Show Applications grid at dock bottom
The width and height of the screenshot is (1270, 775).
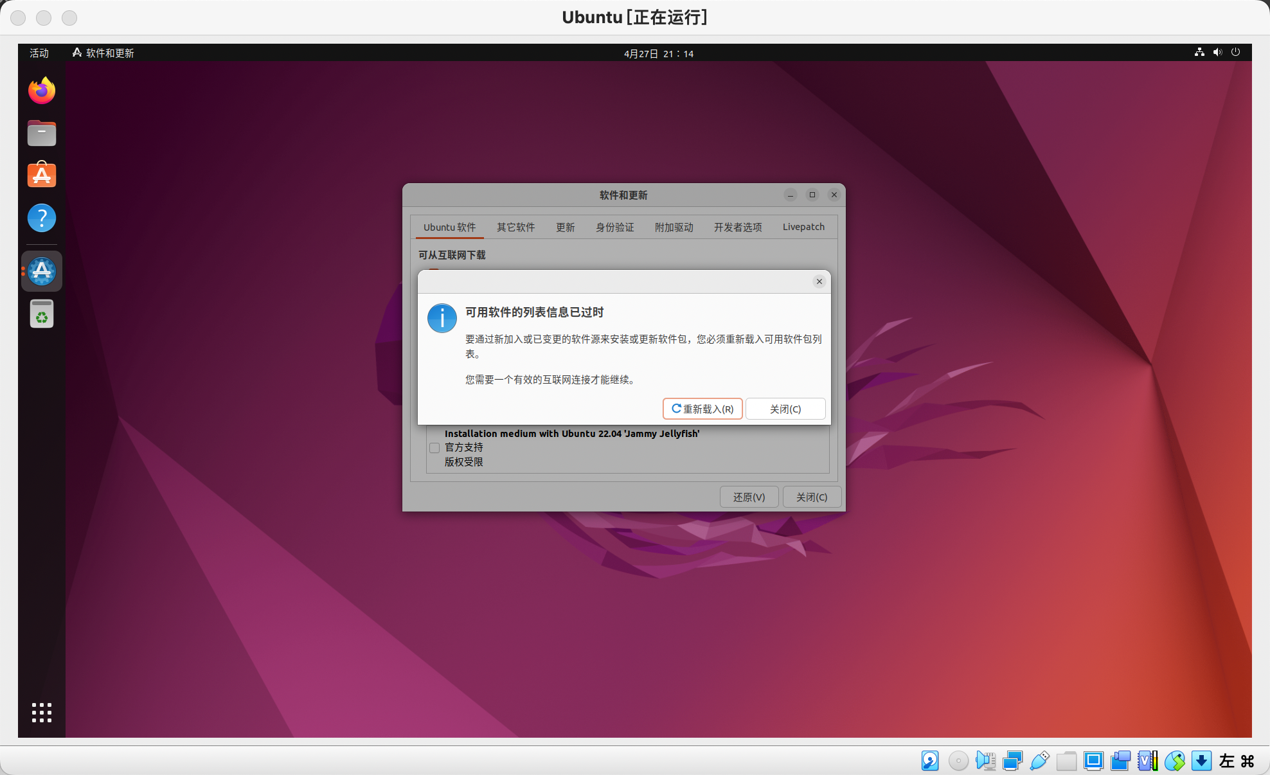[42, 712]
